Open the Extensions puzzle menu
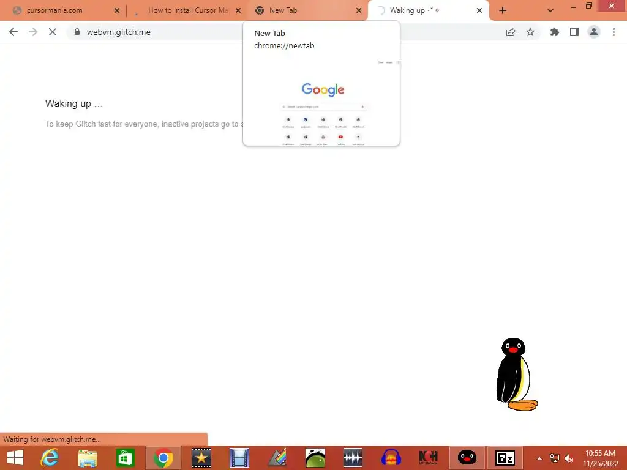The width and height of the screenshot is (627, 470). click(x=555, y=32)
